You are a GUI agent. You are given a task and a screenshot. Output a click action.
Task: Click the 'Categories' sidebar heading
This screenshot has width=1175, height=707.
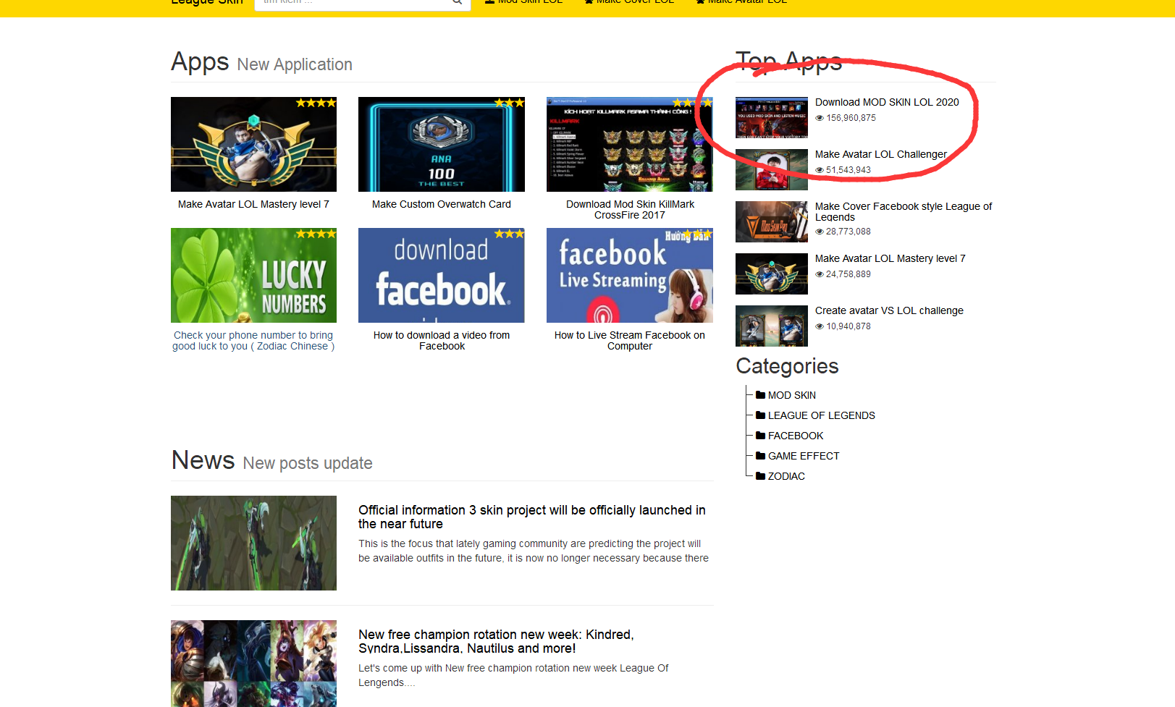point(787,366)
